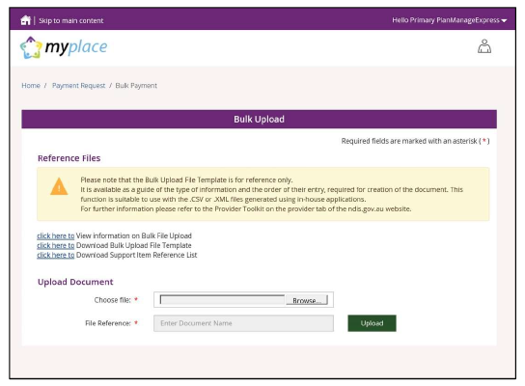
Task: Focus the File Reference document name field
Action: tap(243, 323)
